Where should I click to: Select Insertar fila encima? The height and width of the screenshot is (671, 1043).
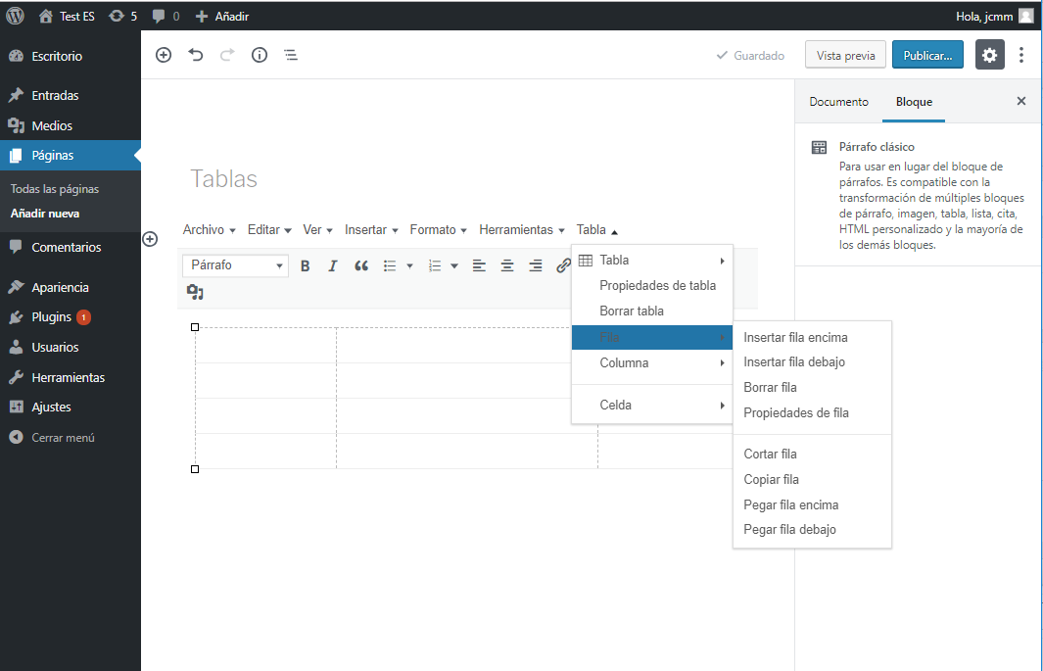tap(795, 338)
